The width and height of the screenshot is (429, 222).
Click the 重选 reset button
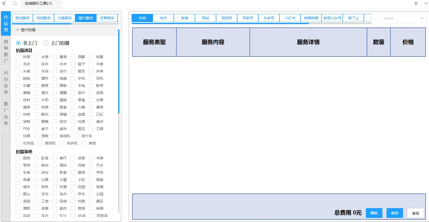click(x=415, y=213)
